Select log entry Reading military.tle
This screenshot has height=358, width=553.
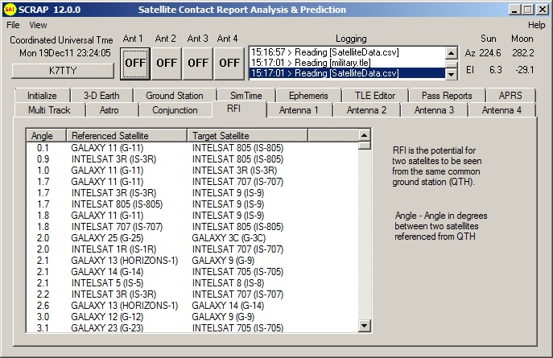347,63
